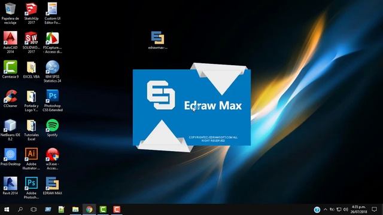Screen dimensions: 383x215
Task: Expand hidden system tray icons
Action: [x=325, y=210]
